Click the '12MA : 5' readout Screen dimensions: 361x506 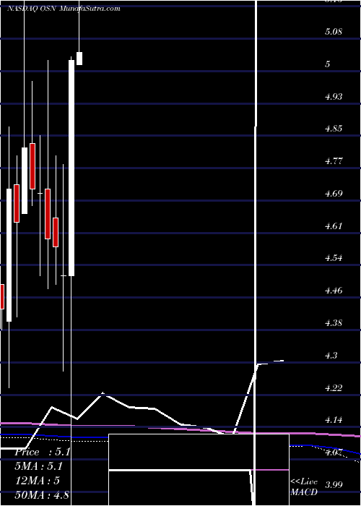(38, 481)
